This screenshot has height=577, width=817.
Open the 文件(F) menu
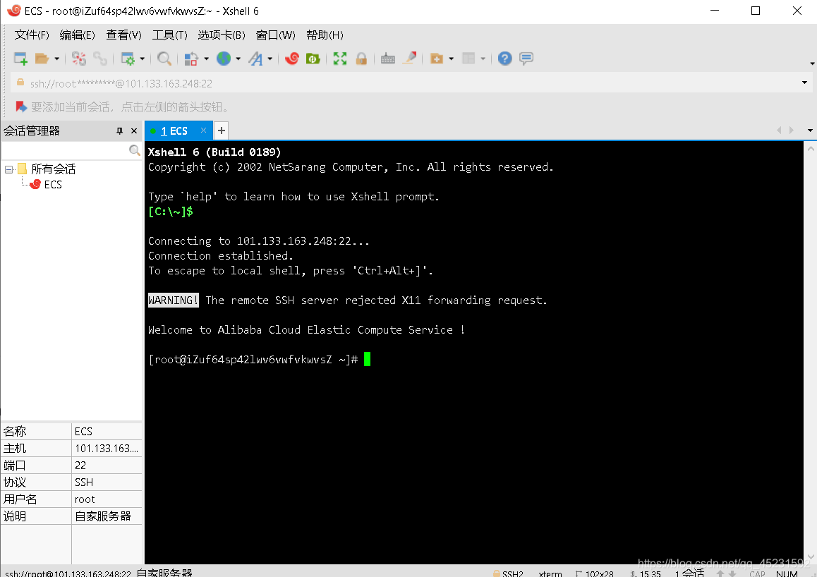32,35
